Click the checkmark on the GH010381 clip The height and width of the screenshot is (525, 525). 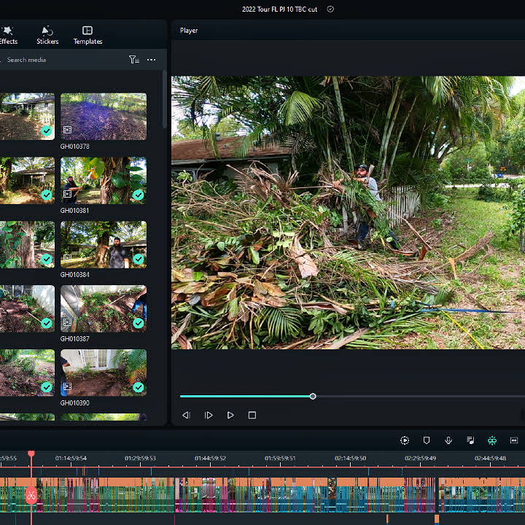pos(138,195)
